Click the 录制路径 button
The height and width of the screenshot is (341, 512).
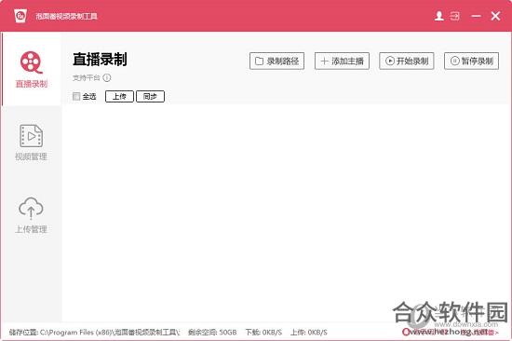276,61
